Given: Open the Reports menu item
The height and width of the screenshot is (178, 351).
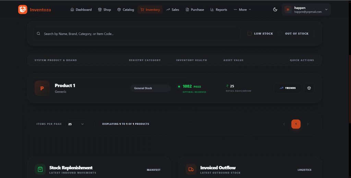Looking at the screenshot, I should (x=219, y=10).
